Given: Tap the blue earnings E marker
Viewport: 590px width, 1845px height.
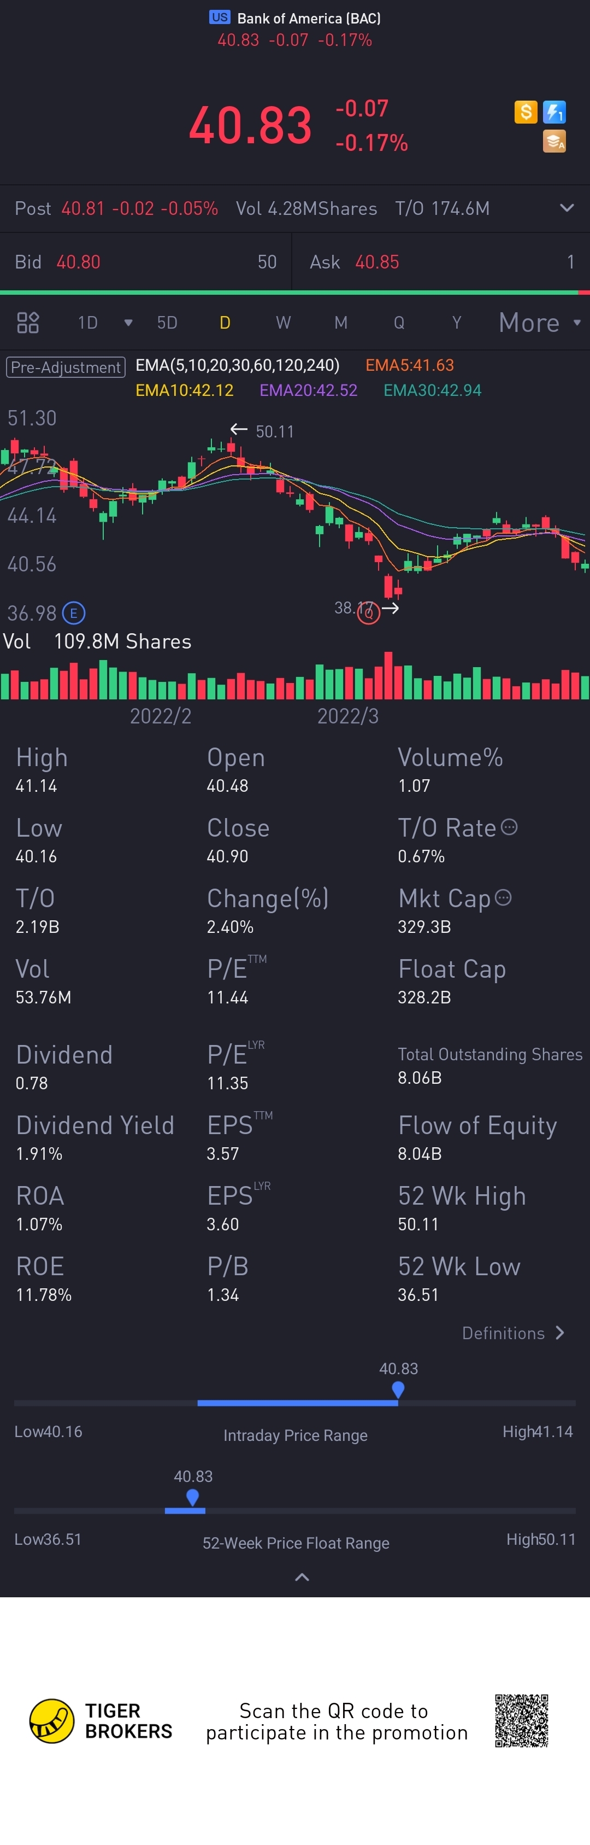Looking at the screenshot, I should (74, 613).
